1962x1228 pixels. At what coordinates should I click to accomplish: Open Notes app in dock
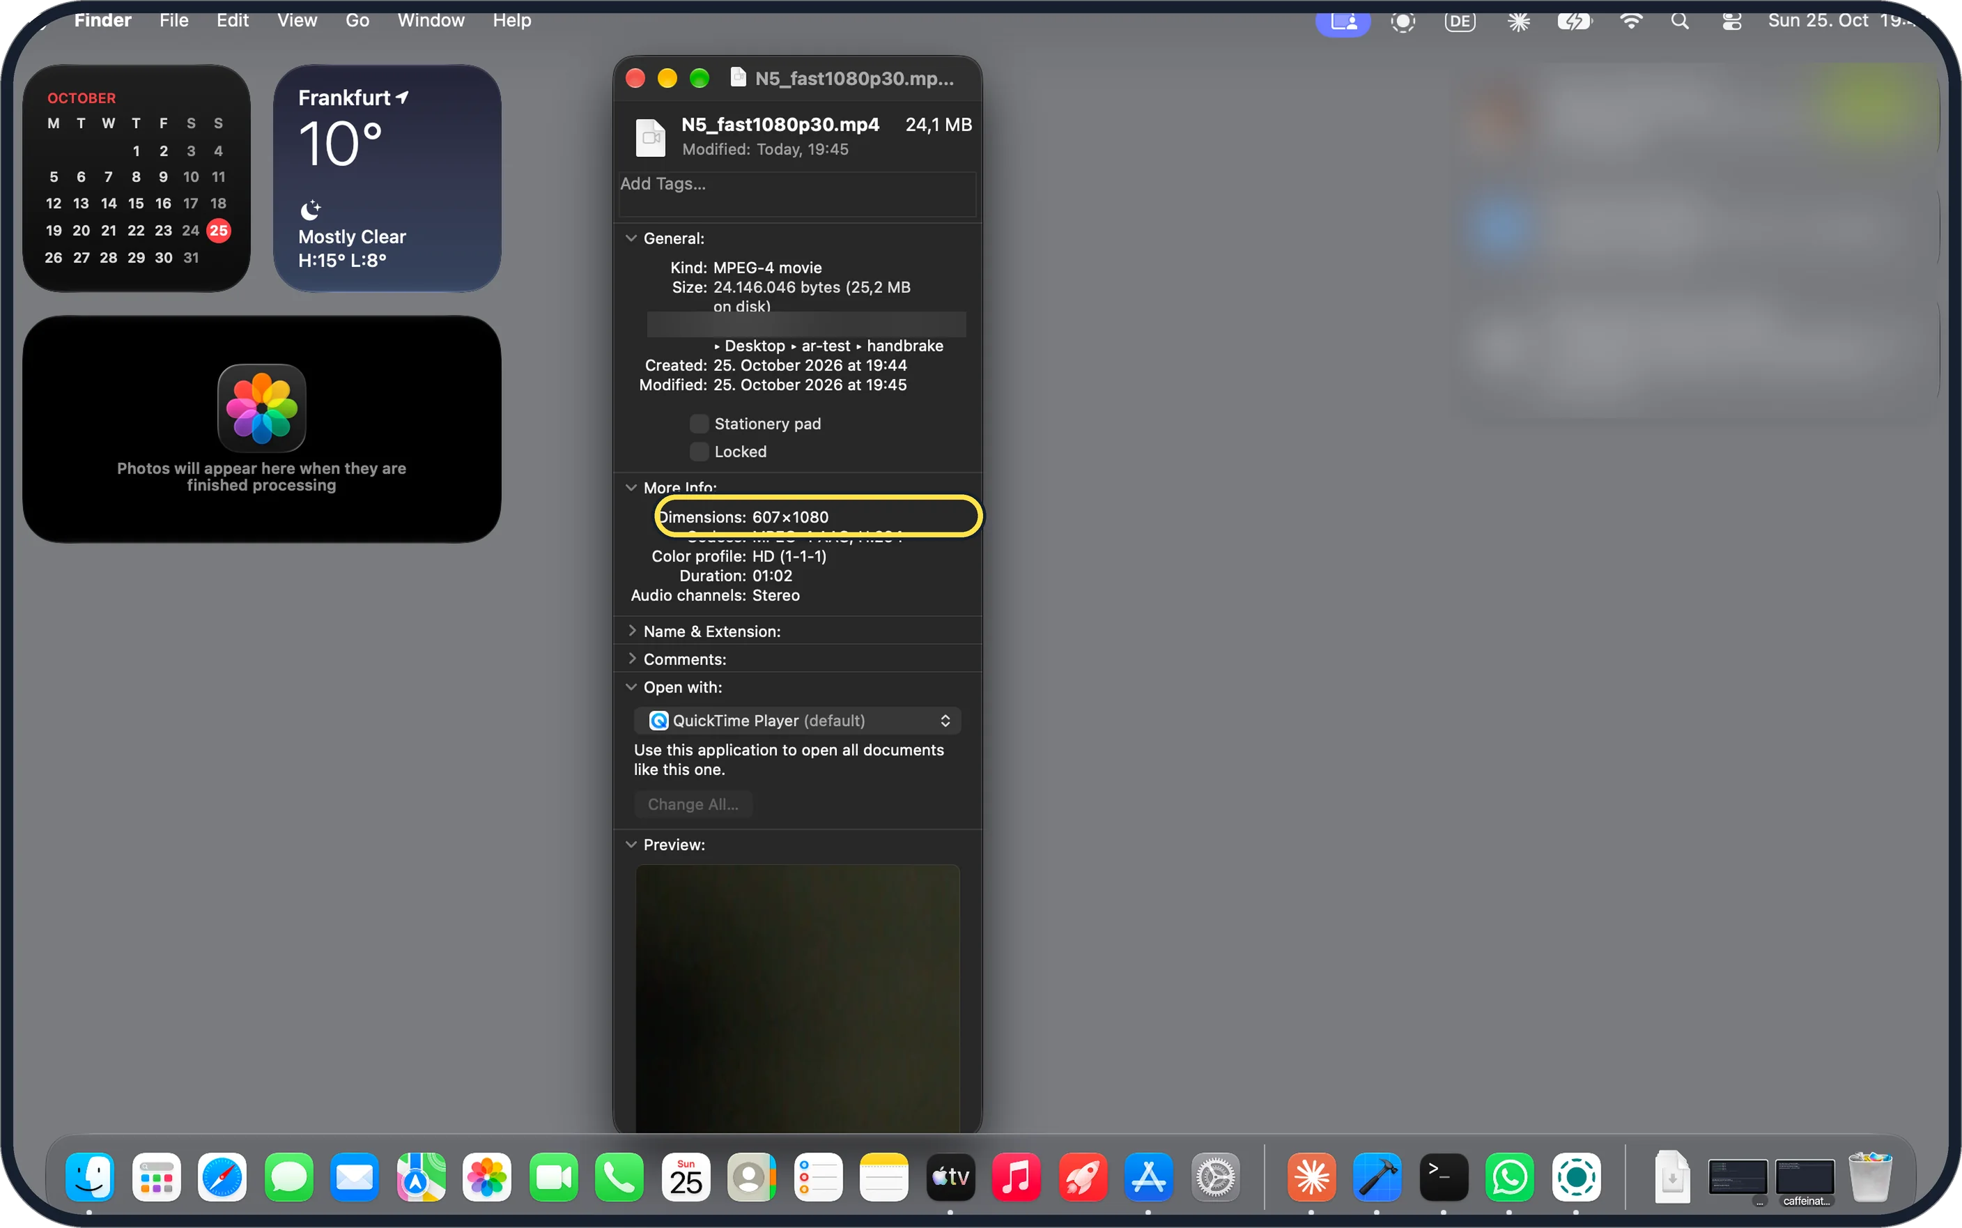[x=884, y=1177]
